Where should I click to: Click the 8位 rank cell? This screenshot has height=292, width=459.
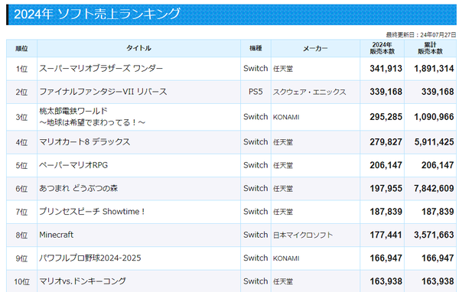(21, 235)
